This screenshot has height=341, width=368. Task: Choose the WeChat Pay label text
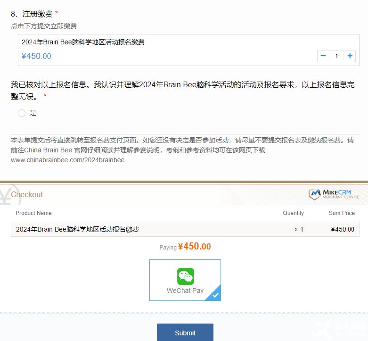[185, 291]
